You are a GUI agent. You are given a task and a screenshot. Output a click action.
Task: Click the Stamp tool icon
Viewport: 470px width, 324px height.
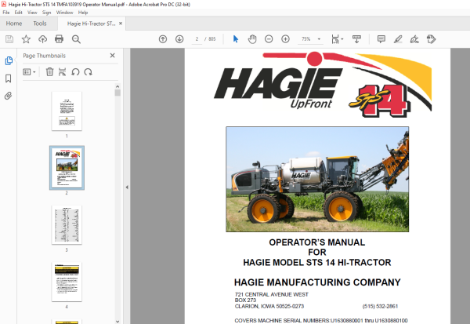tap(431, 39)
